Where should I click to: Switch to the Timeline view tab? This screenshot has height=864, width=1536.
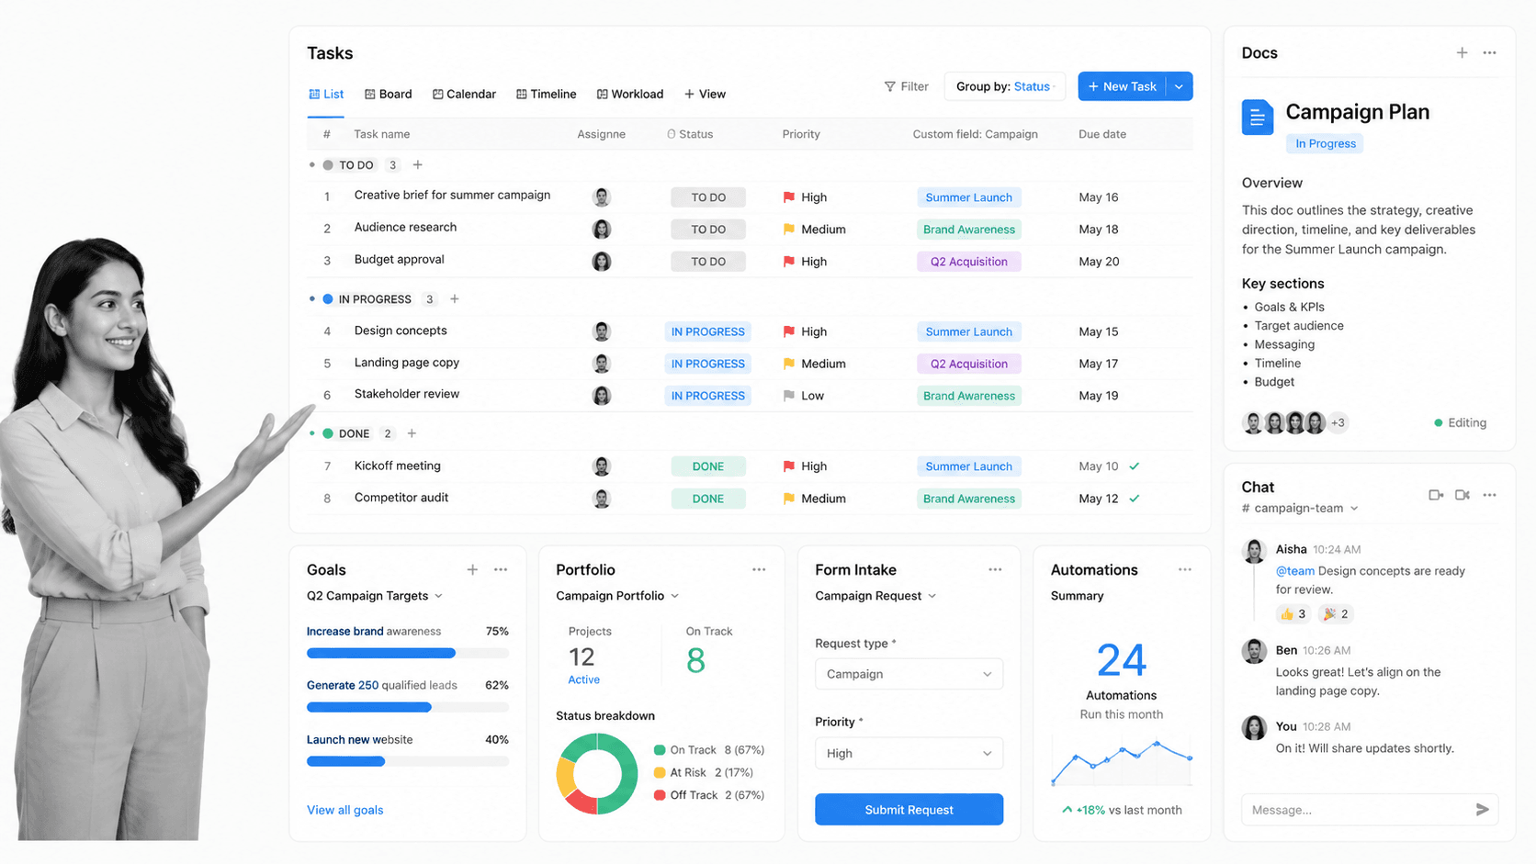point(546,95)
